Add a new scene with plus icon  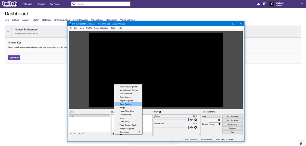(x=71, y=134)
